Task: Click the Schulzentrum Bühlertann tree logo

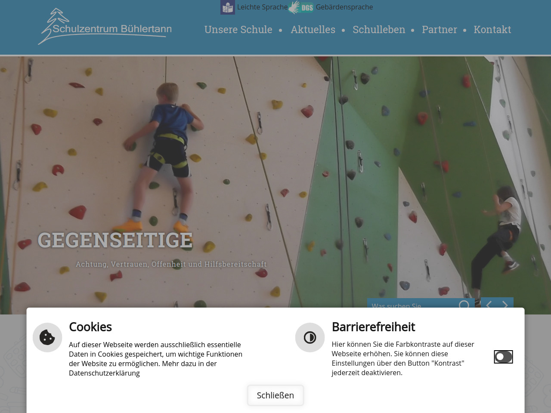Action: [x=105, y=26]
